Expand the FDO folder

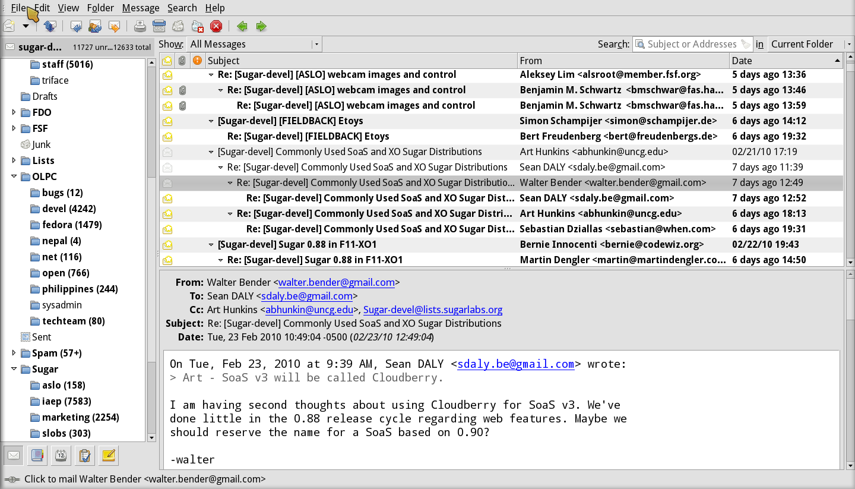pos(14,112)
